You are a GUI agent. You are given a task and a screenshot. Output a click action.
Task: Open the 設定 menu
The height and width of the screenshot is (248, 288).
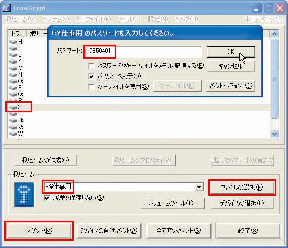pos(158,19)
